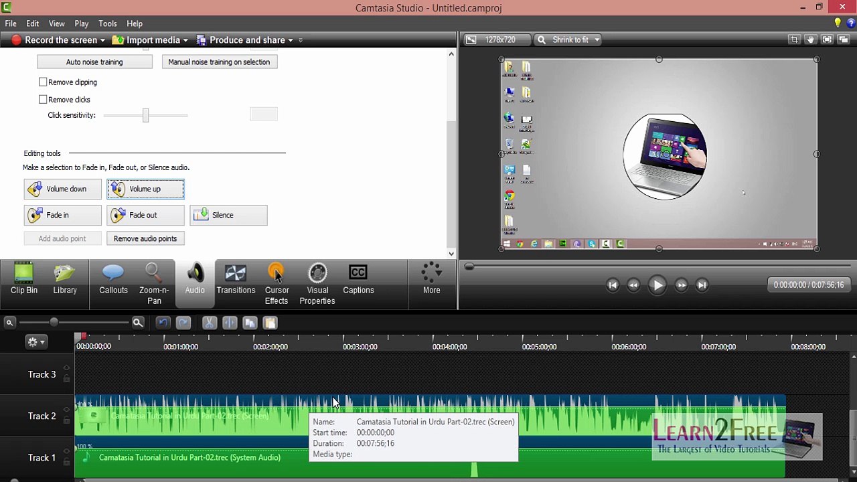Apply Fade in to selection
Screen dimensions: 857x482
click(x=63, y=216)
